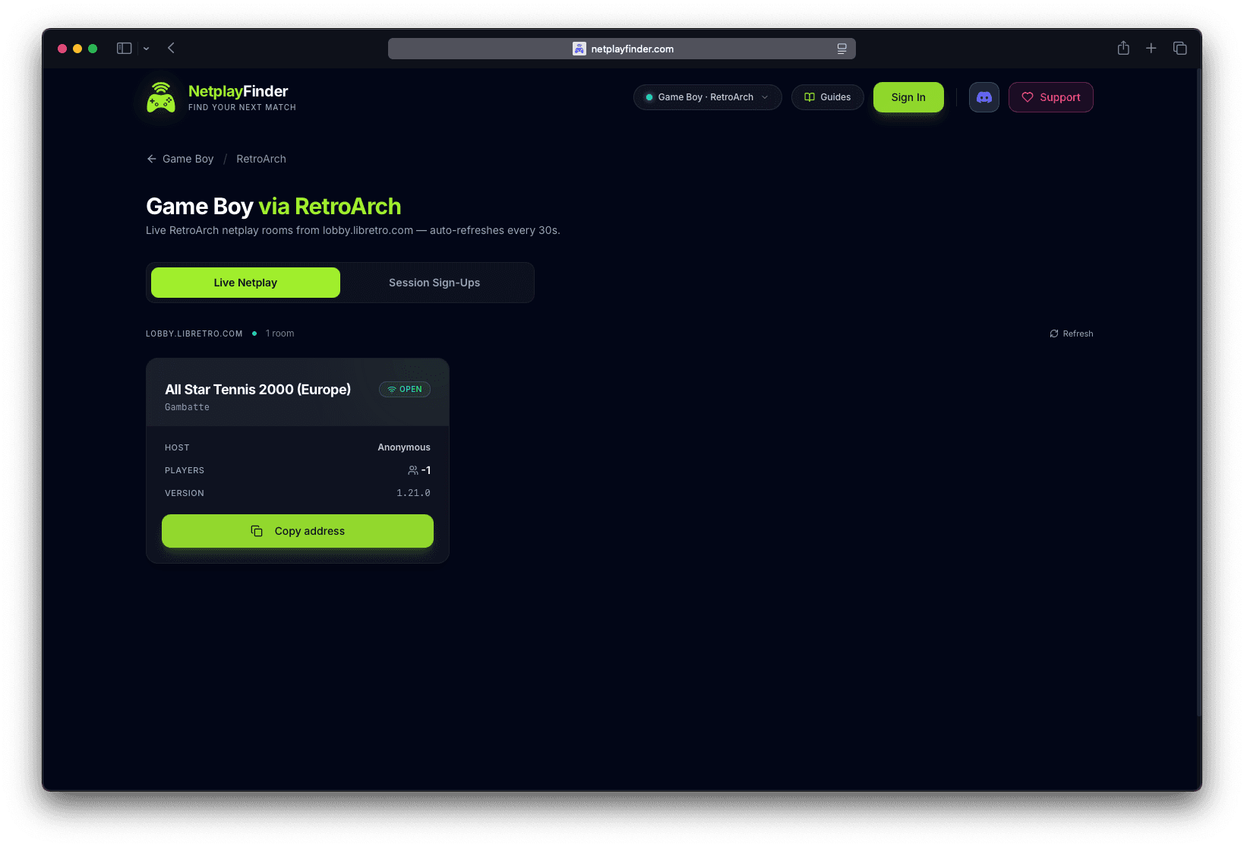This screenshot has height=847, width=1244.
Task: Click the 1 room count text
Action: [279, 333]
